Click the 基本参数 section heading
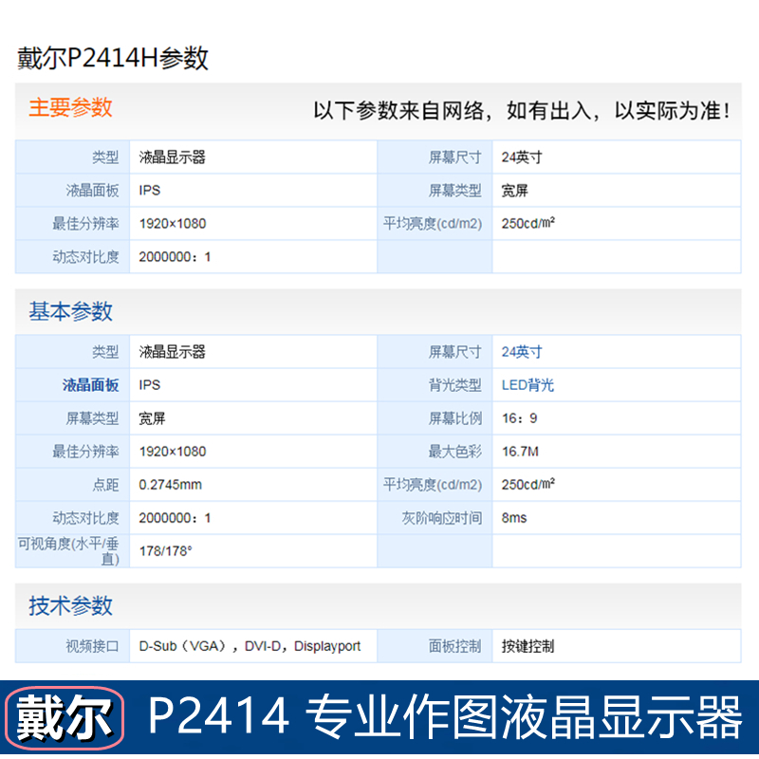The image size is (759, 759). click(x=70, y=311)
